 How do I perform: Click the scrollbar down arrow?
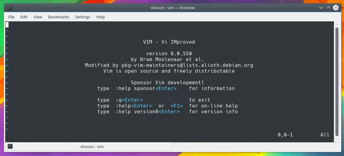(337, 139)
